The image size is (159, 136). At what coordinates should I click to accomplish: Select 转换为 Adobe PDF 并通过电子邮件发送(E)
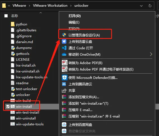[101, 69]
